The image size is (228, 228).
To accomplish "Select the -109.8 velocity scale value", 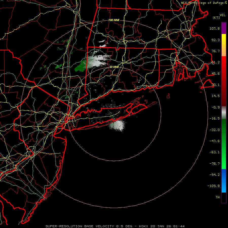I will point(214,186).
